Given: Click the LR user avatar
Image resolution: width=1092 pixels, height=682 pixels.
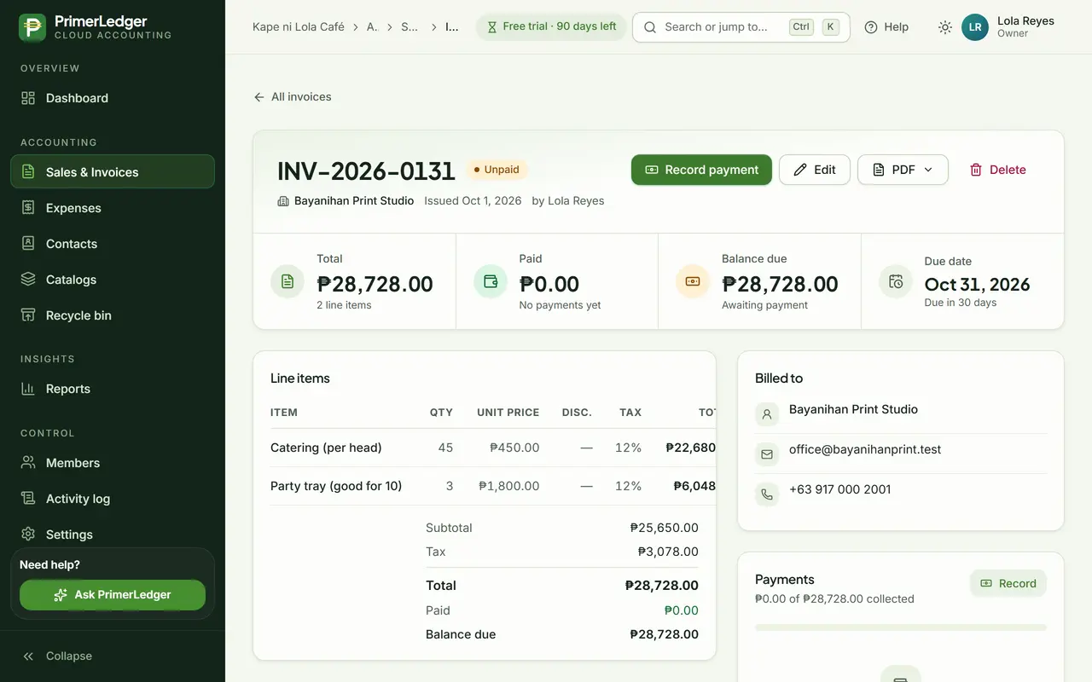Looking at the screenshot, I should point(975,27).
